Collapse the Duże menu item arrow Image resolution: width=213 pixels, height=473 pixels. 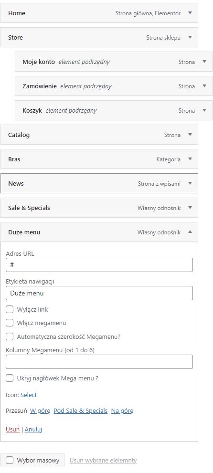190,232
